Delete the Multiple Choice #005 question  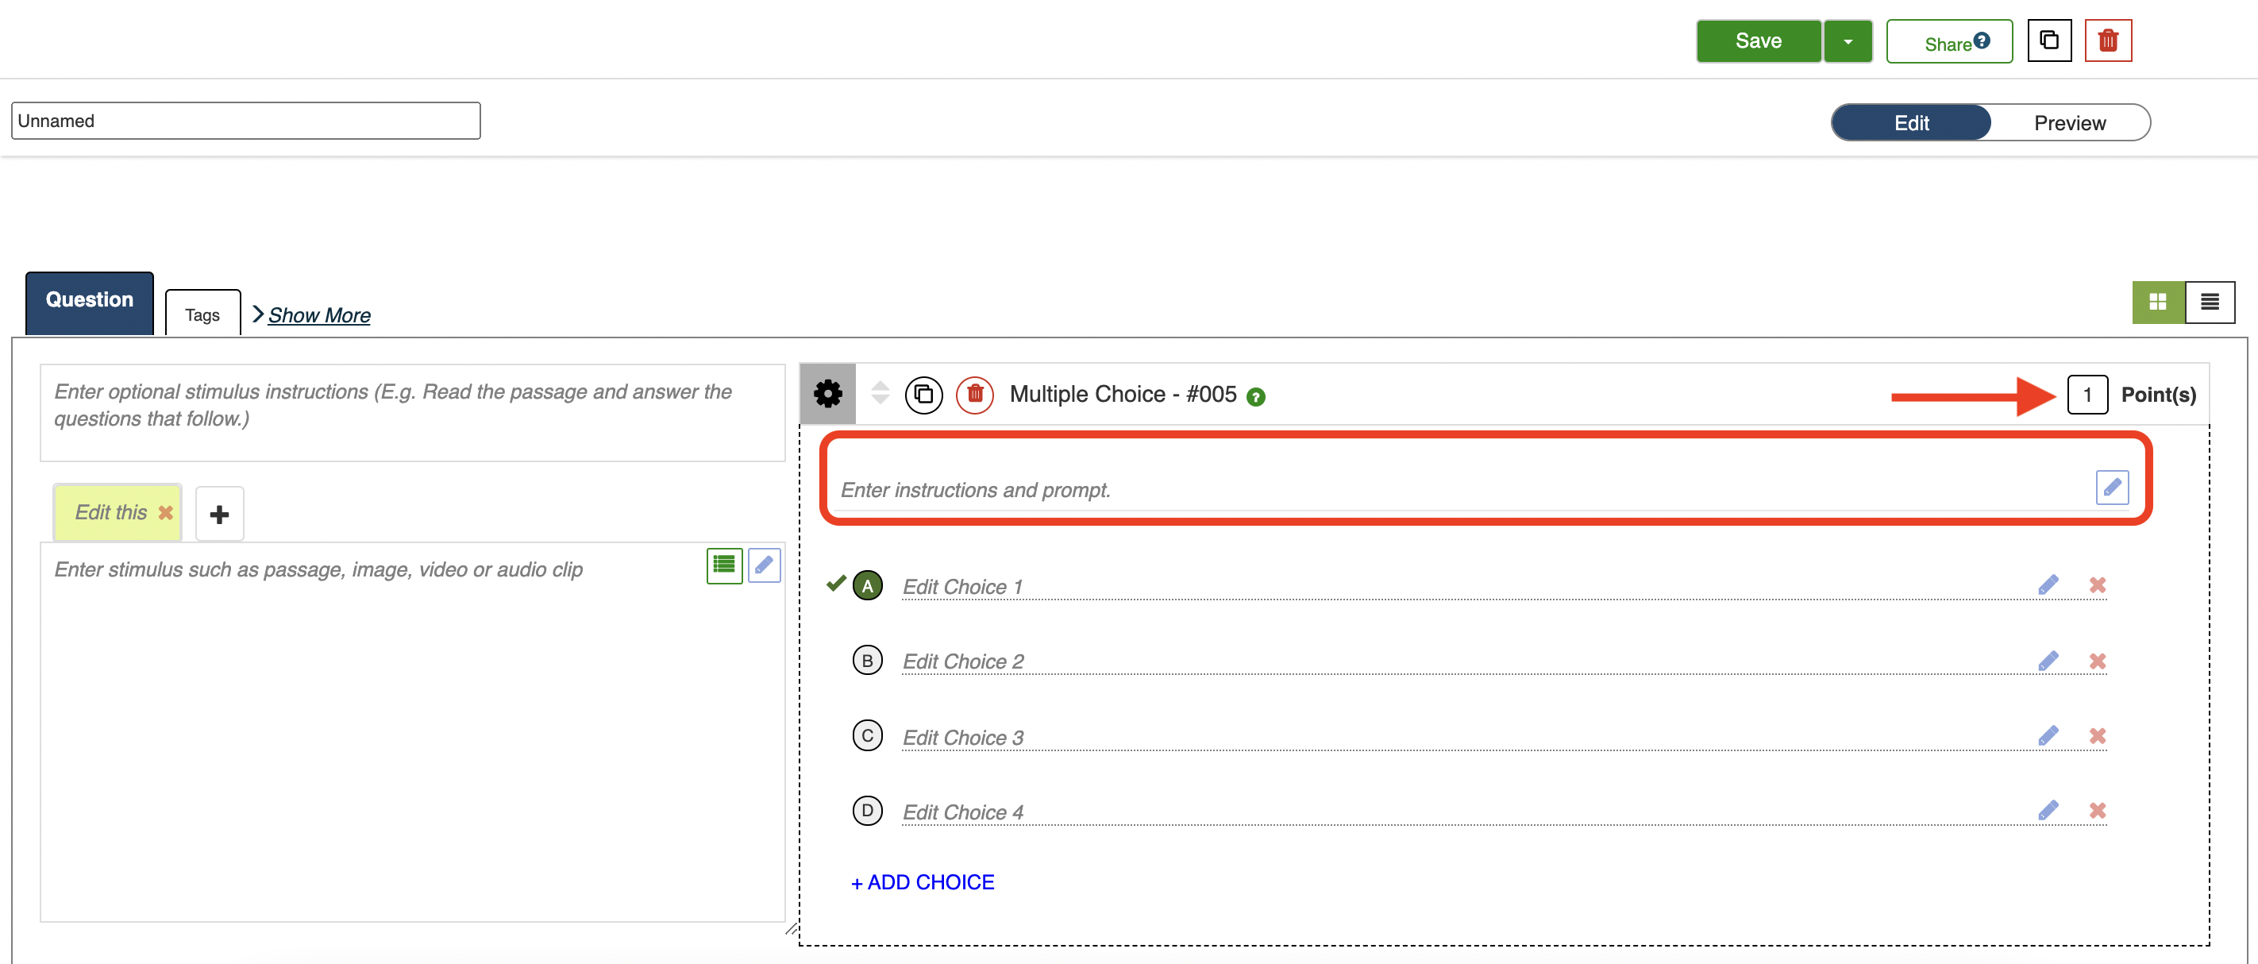pos(975,395)
